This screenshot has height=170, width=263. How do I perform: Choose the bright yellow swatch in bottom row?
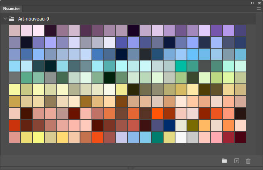point(38,137)
